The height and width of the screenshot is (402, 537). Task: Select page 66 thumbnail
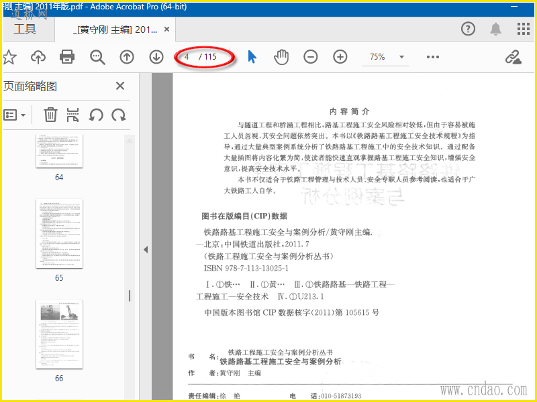coord(59,334)
